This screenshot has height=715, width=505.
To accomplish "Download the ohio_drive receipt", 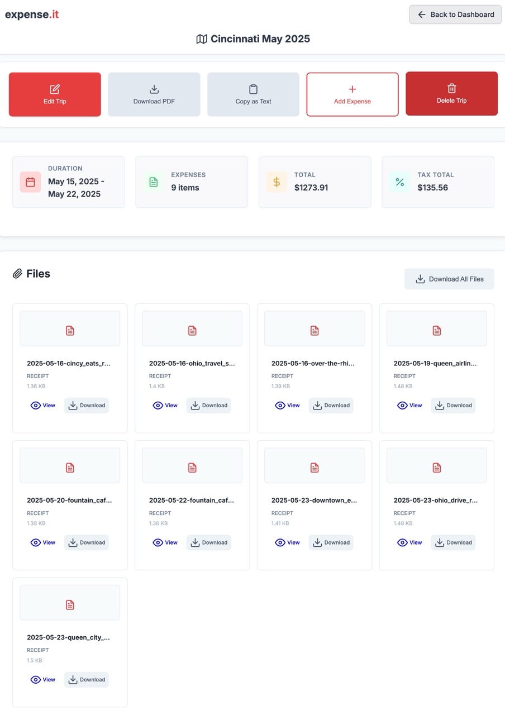I will [x=454, y=542].
